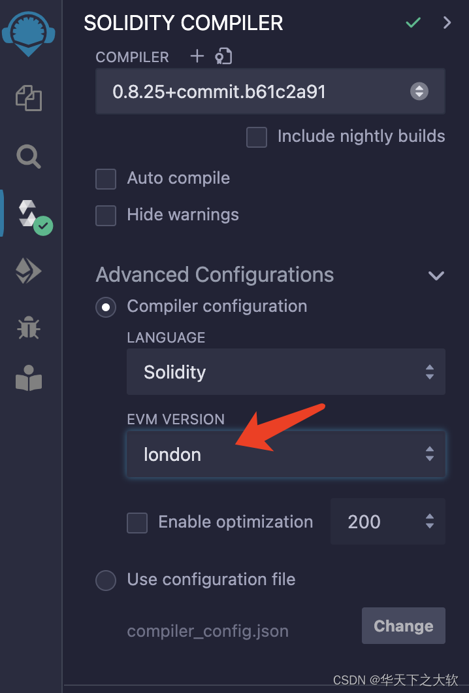The height and width of the screenshot is (693, 469).
Task: Open the Deploy & run transactions icon
Action: (x=29, y=271)
